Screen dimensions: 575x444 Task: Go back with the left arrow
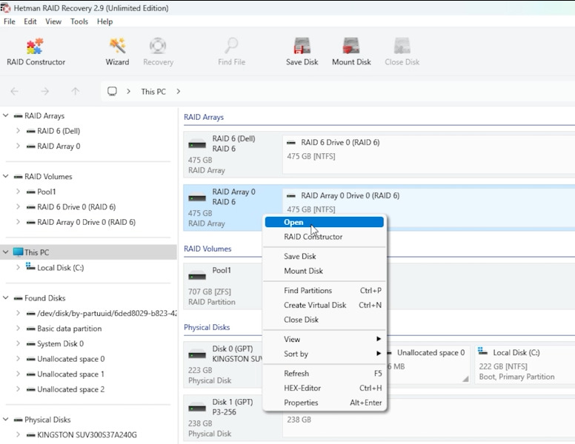tap(14, 91)
